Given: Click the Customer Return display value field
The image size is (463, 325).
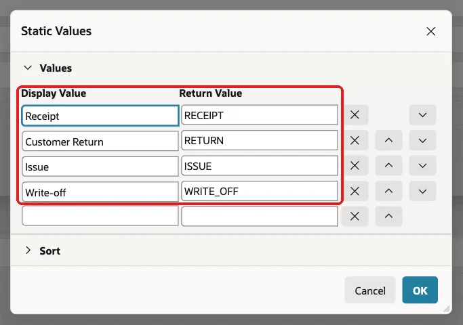Looking at the screenshot, I should tap(100, 142).
